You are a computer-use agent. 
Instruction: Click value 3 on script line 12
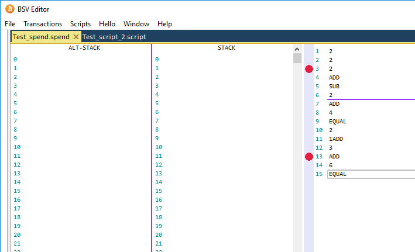tap(331, 148)
